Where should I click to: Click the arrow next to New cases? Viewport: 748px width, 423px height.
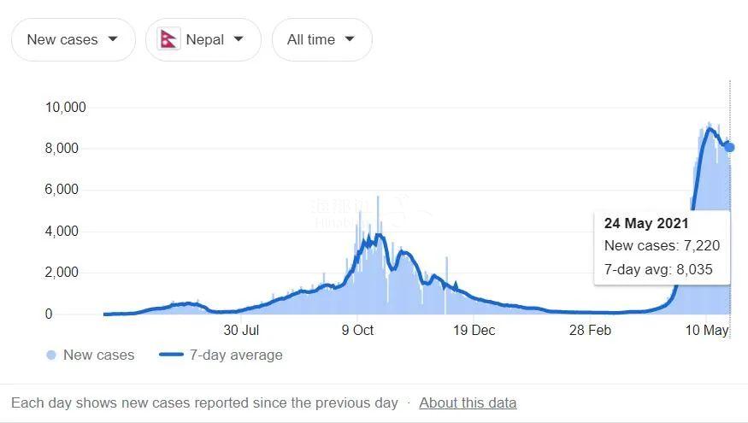(x=113, y=38)
